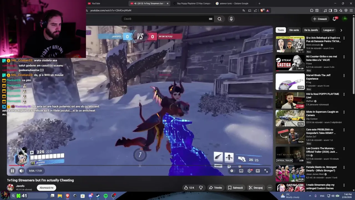Dislike the video with thumbs down
This screenshot has width=355, height=200.
pos(201,188)
